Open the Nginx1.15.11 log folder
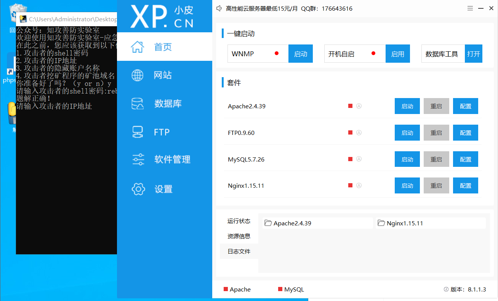The image size is (498, 301). point(431,223)
